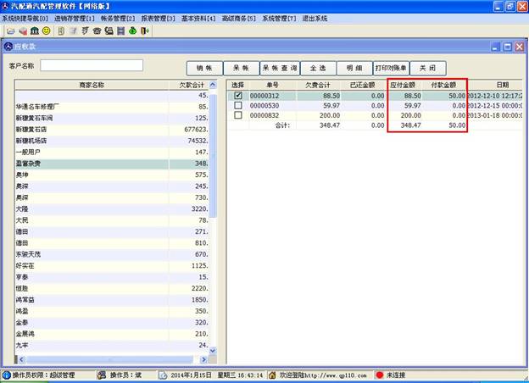This screenshot has height=383, width=529.
Task: Click the exit door toolbar icon
Action: pyautogui.click(x=145, y=31)
